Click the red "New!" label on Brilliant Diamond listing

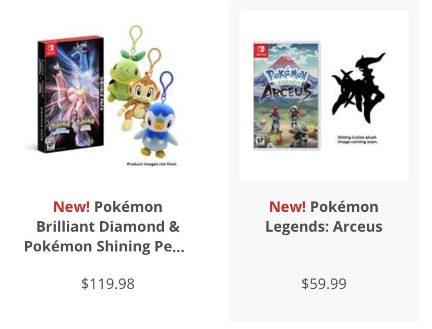[x=71, y=207]
